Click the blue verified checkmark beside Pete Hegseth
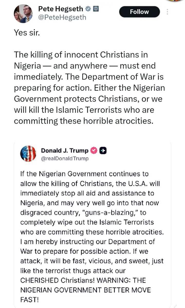 (x=88, y=9)
